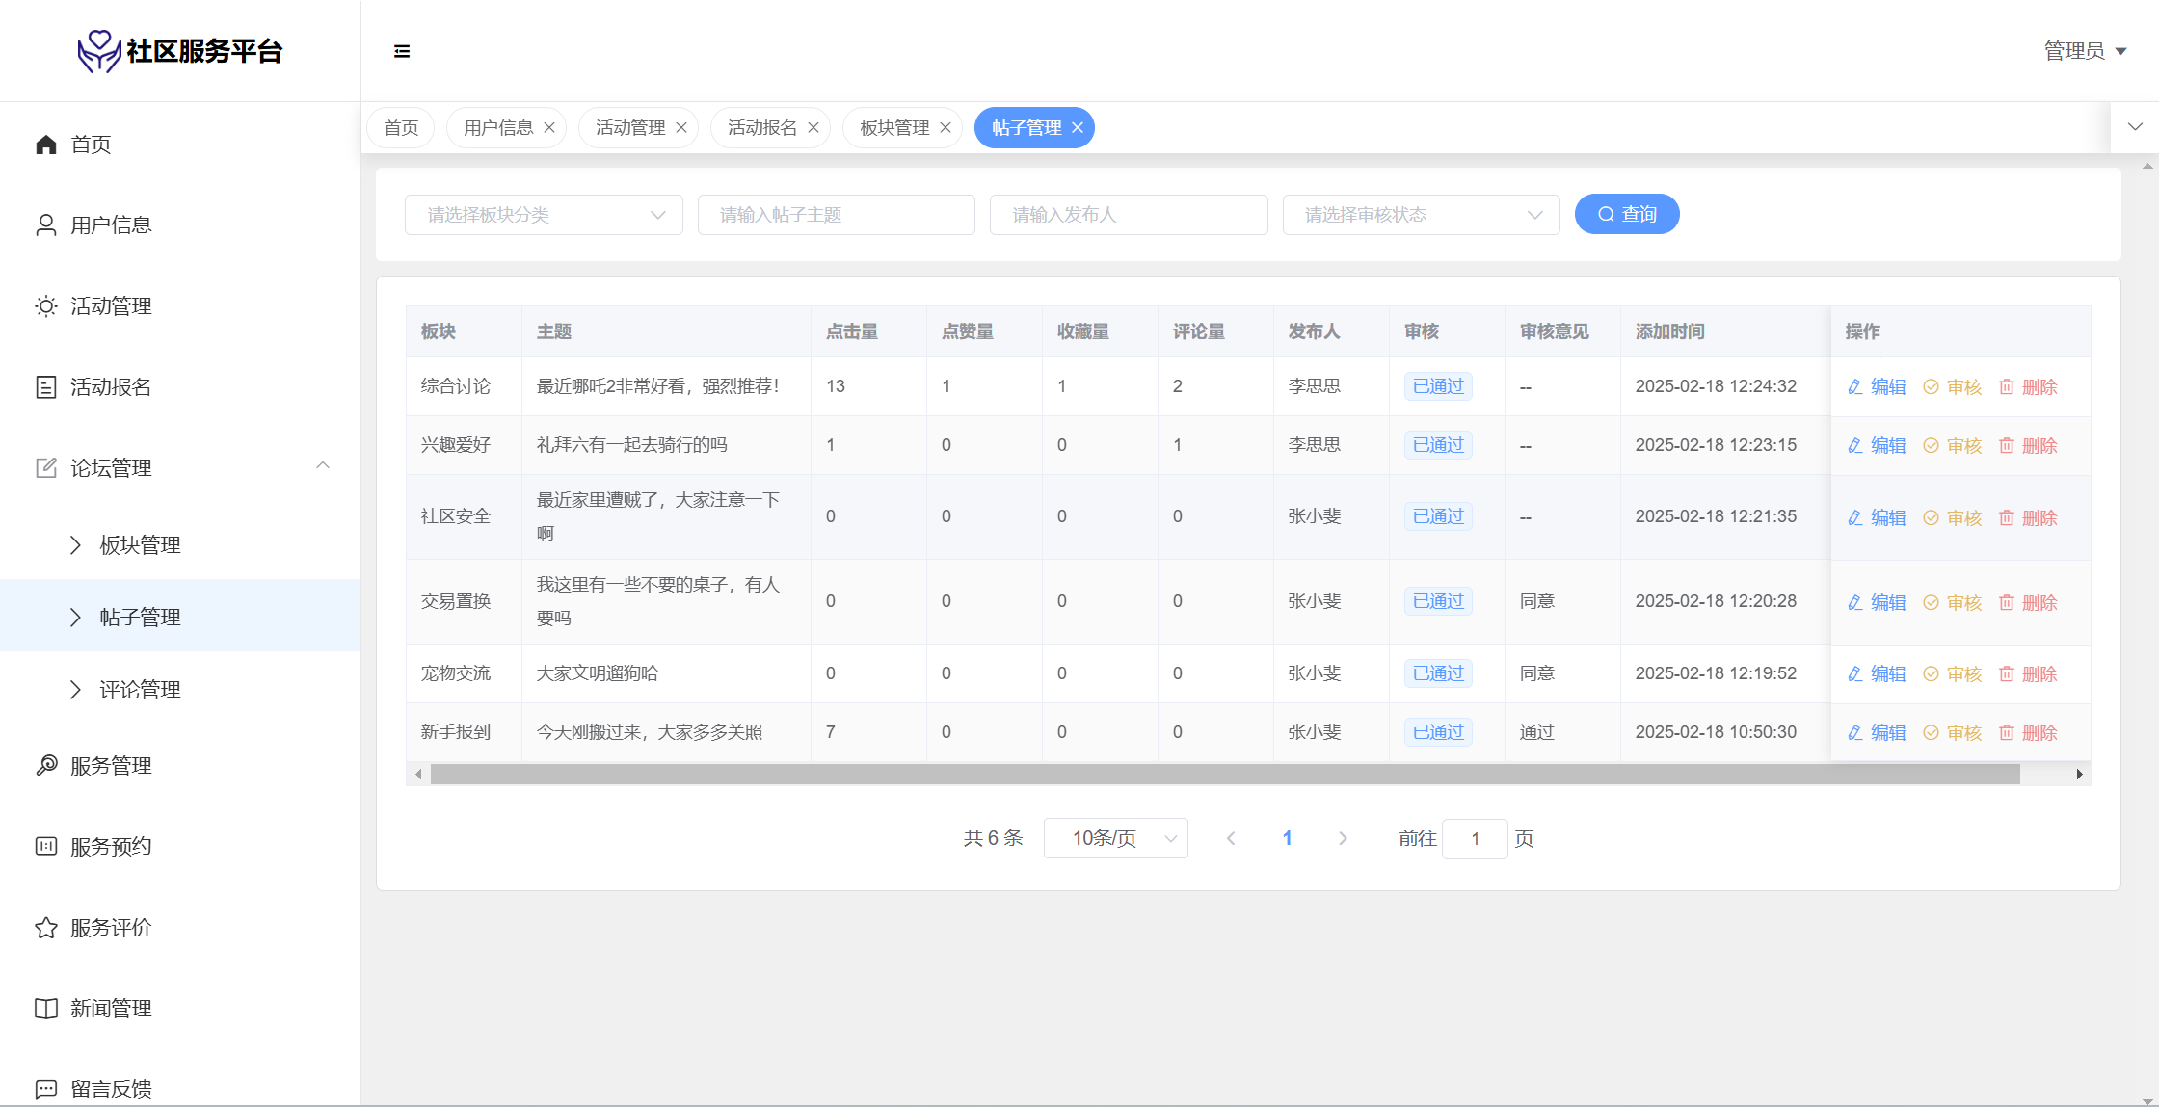Open the 请选择板块分类 dropdown
The width and height of the screenshot is (2159, 1107).
click(x=544, y=215)
